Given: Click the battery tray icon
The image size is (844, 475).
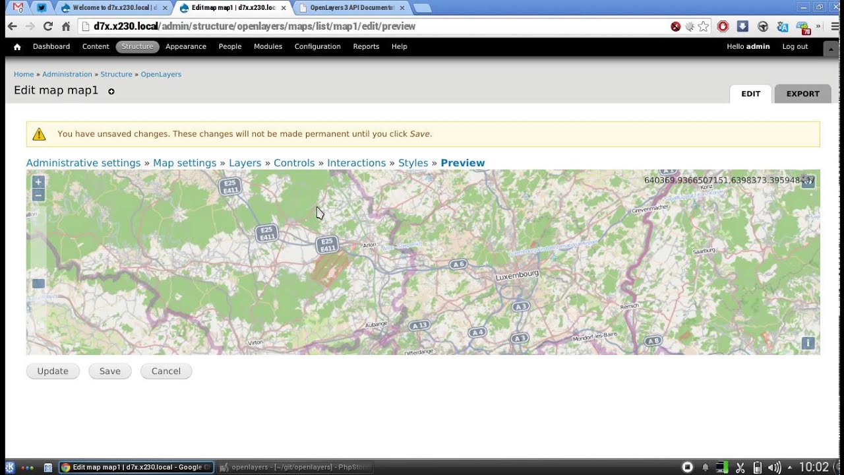Looking at the screenshot, I should pyautogui.click(x=758, y=468).
